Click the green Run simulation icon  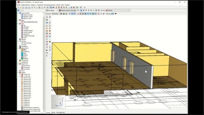pos(77,8)
